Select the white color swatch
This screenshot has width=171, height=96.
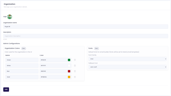pos(69,66)
